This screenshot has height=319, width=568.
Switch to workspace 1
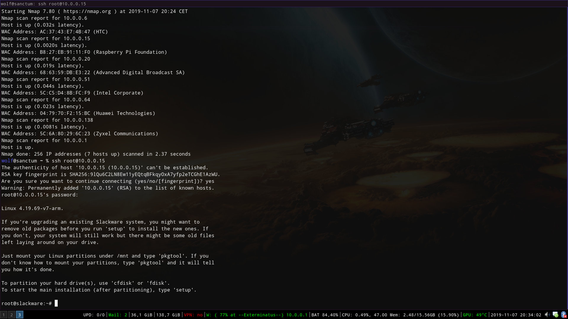[x=4, y=315]
